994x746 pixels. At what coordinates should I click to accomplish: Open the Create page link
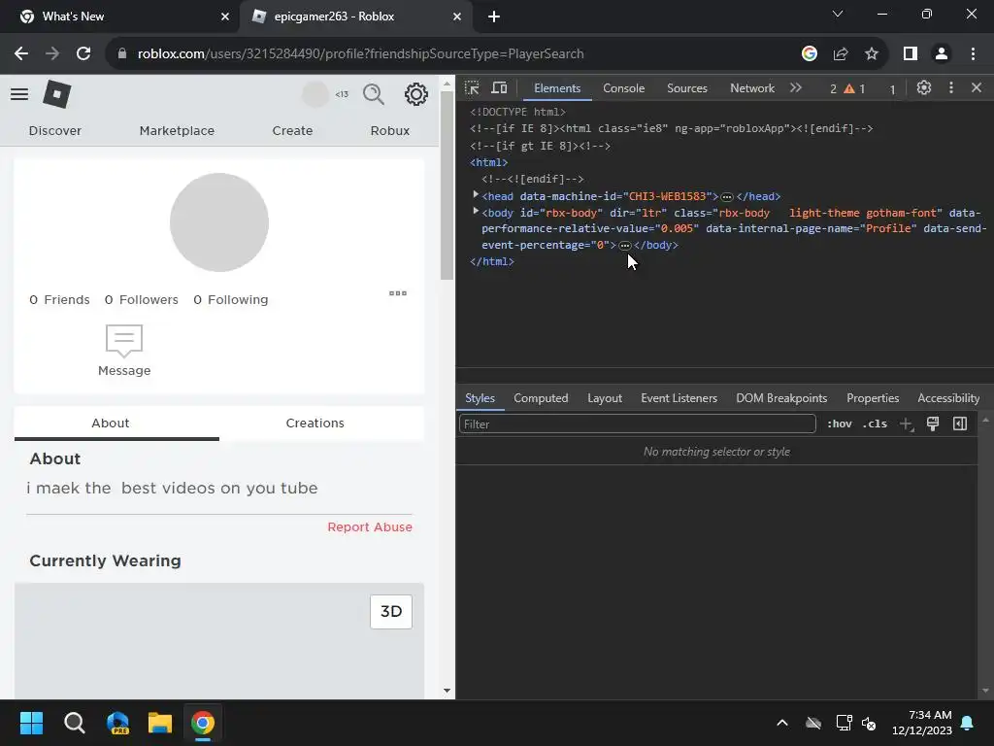pyautogui.click(x=292, y=131)
